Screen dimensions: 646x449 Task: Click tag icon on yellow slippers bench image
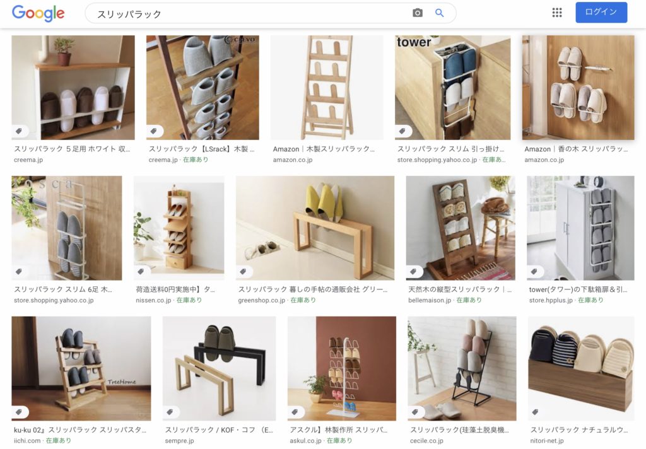coord(244,271)
